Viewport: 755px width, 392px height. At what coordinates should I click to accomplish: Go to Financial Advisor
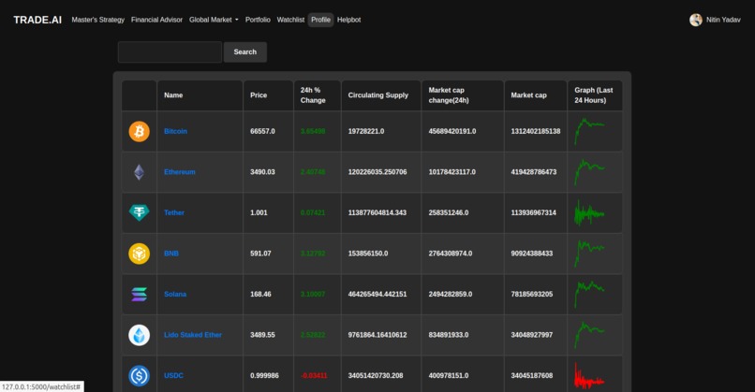click(156, 20)
